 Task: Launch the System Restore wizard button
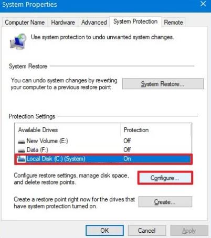click(163, 84)
